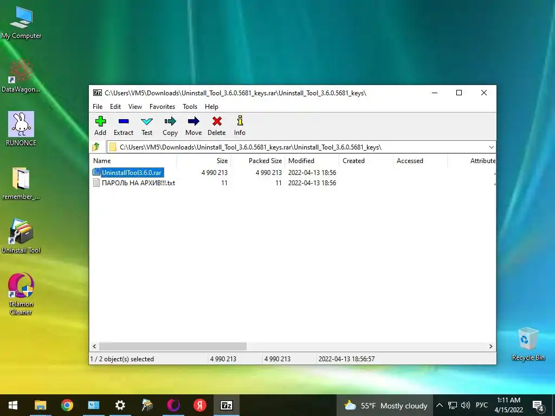Open the Tools menu
This screenshot has height=416, width=555.
(x=190, y=107)
